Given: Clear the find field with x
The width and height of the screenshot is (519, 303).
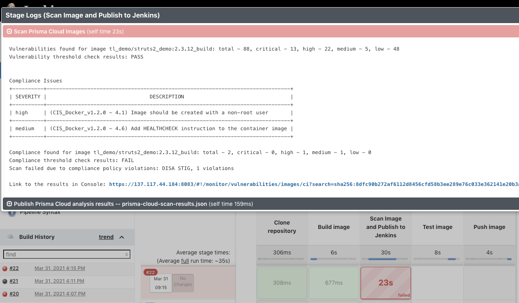Looking at the screenshot, I should pos(126,254).
